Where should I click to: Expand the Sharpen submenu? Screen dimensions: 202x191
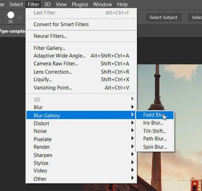click(81, 155)
